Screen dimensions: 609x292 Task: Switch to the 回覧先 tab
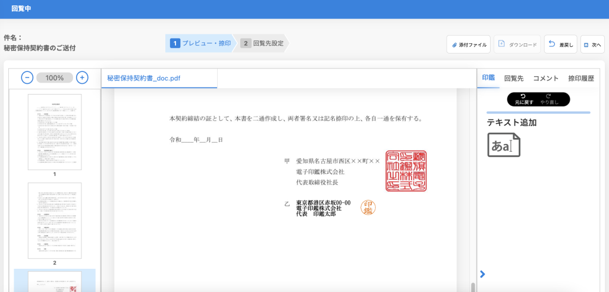coord(514,78)
